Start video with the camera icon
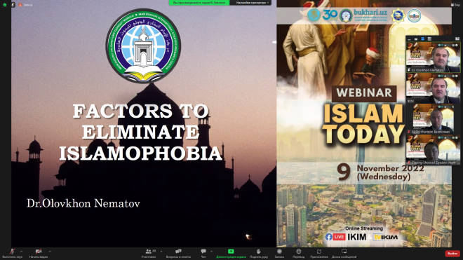463x260 pixels. click(x=39, y=253)
